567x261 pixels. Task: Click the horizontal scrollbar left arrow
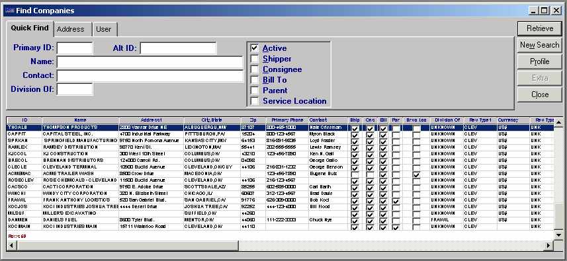point(11,246)
